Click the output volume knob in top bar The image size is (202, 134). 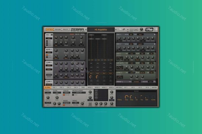141,29
